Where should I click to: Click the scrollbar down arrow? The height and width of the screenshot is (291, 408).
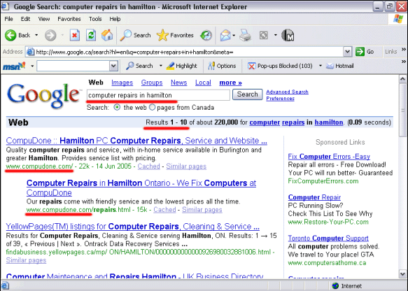[x=402, y=274]
